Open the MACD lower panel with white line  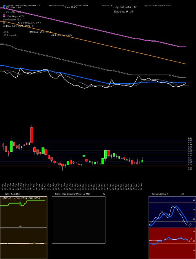(24, 243)
